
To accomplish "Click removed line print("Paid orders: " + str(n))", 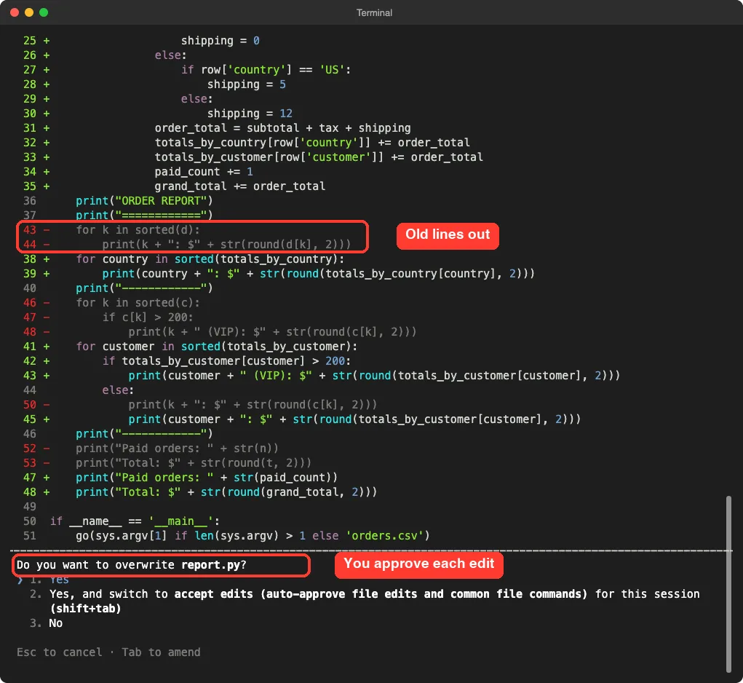I will [178, 449].
